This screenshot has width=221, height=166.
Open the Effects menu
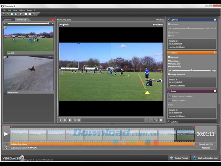click(x=22, y=10)
